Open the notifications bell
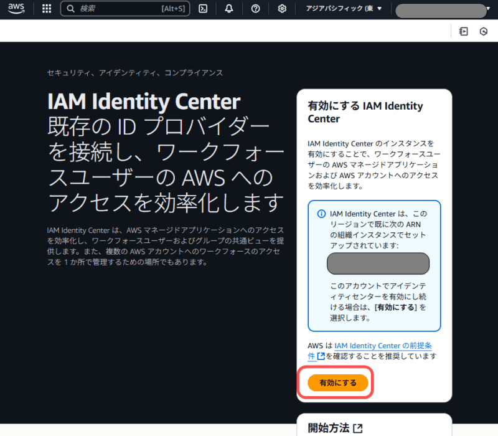Viewport: 498px width, 436px height. [229, 9]
